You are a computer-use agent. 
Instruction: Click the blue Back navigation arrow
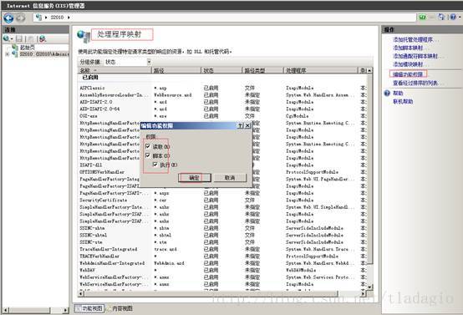pyautogui.click(x=8, y=18)
